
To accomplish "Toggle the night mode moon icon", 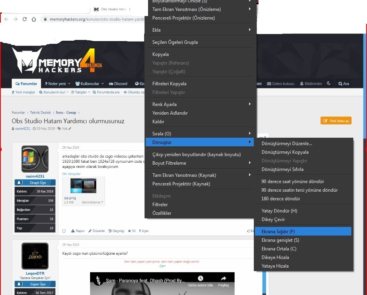I will pos(329,83).
